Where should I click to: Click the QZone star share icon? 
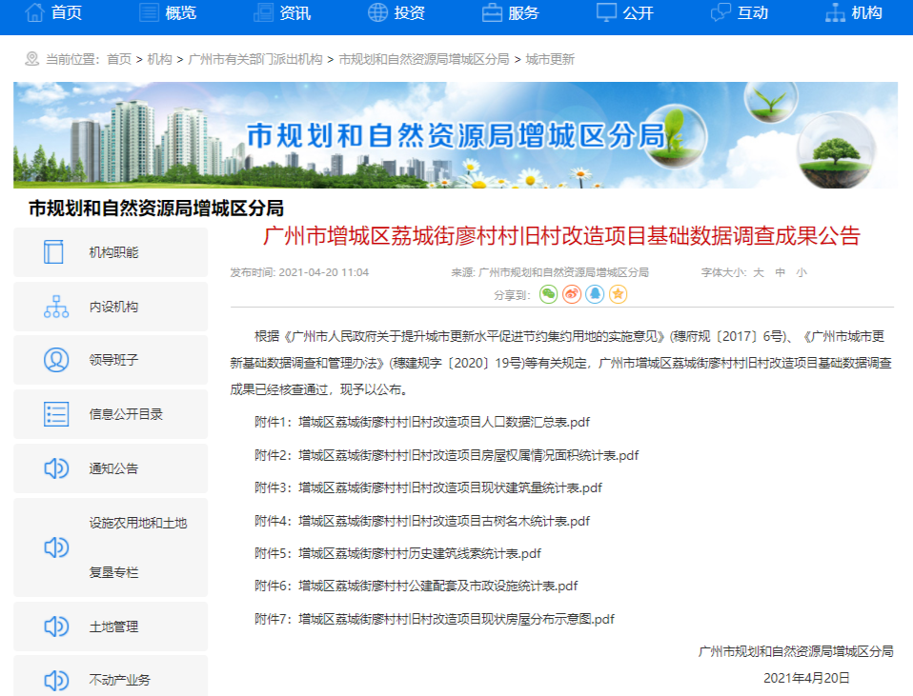click(x=619, y=294)
